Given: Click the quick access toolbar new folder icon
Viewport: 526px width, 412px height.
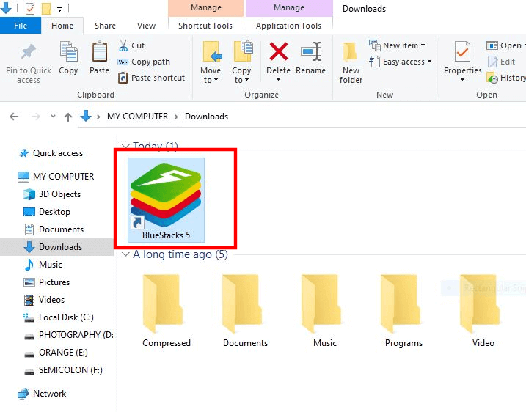Looking at the screenshot, I should [x=46, y=8].
